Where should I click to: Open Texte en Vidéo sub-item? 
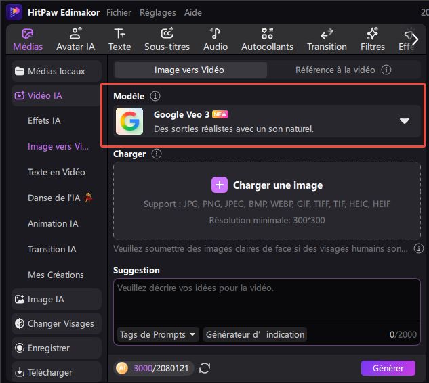tap(56, 172)
